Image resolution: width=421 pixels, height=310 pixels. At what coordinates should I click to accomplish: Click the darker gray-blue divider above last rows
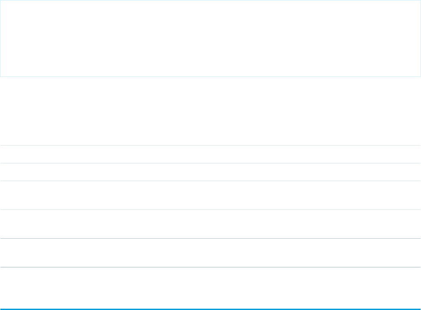tap(210, 238)
